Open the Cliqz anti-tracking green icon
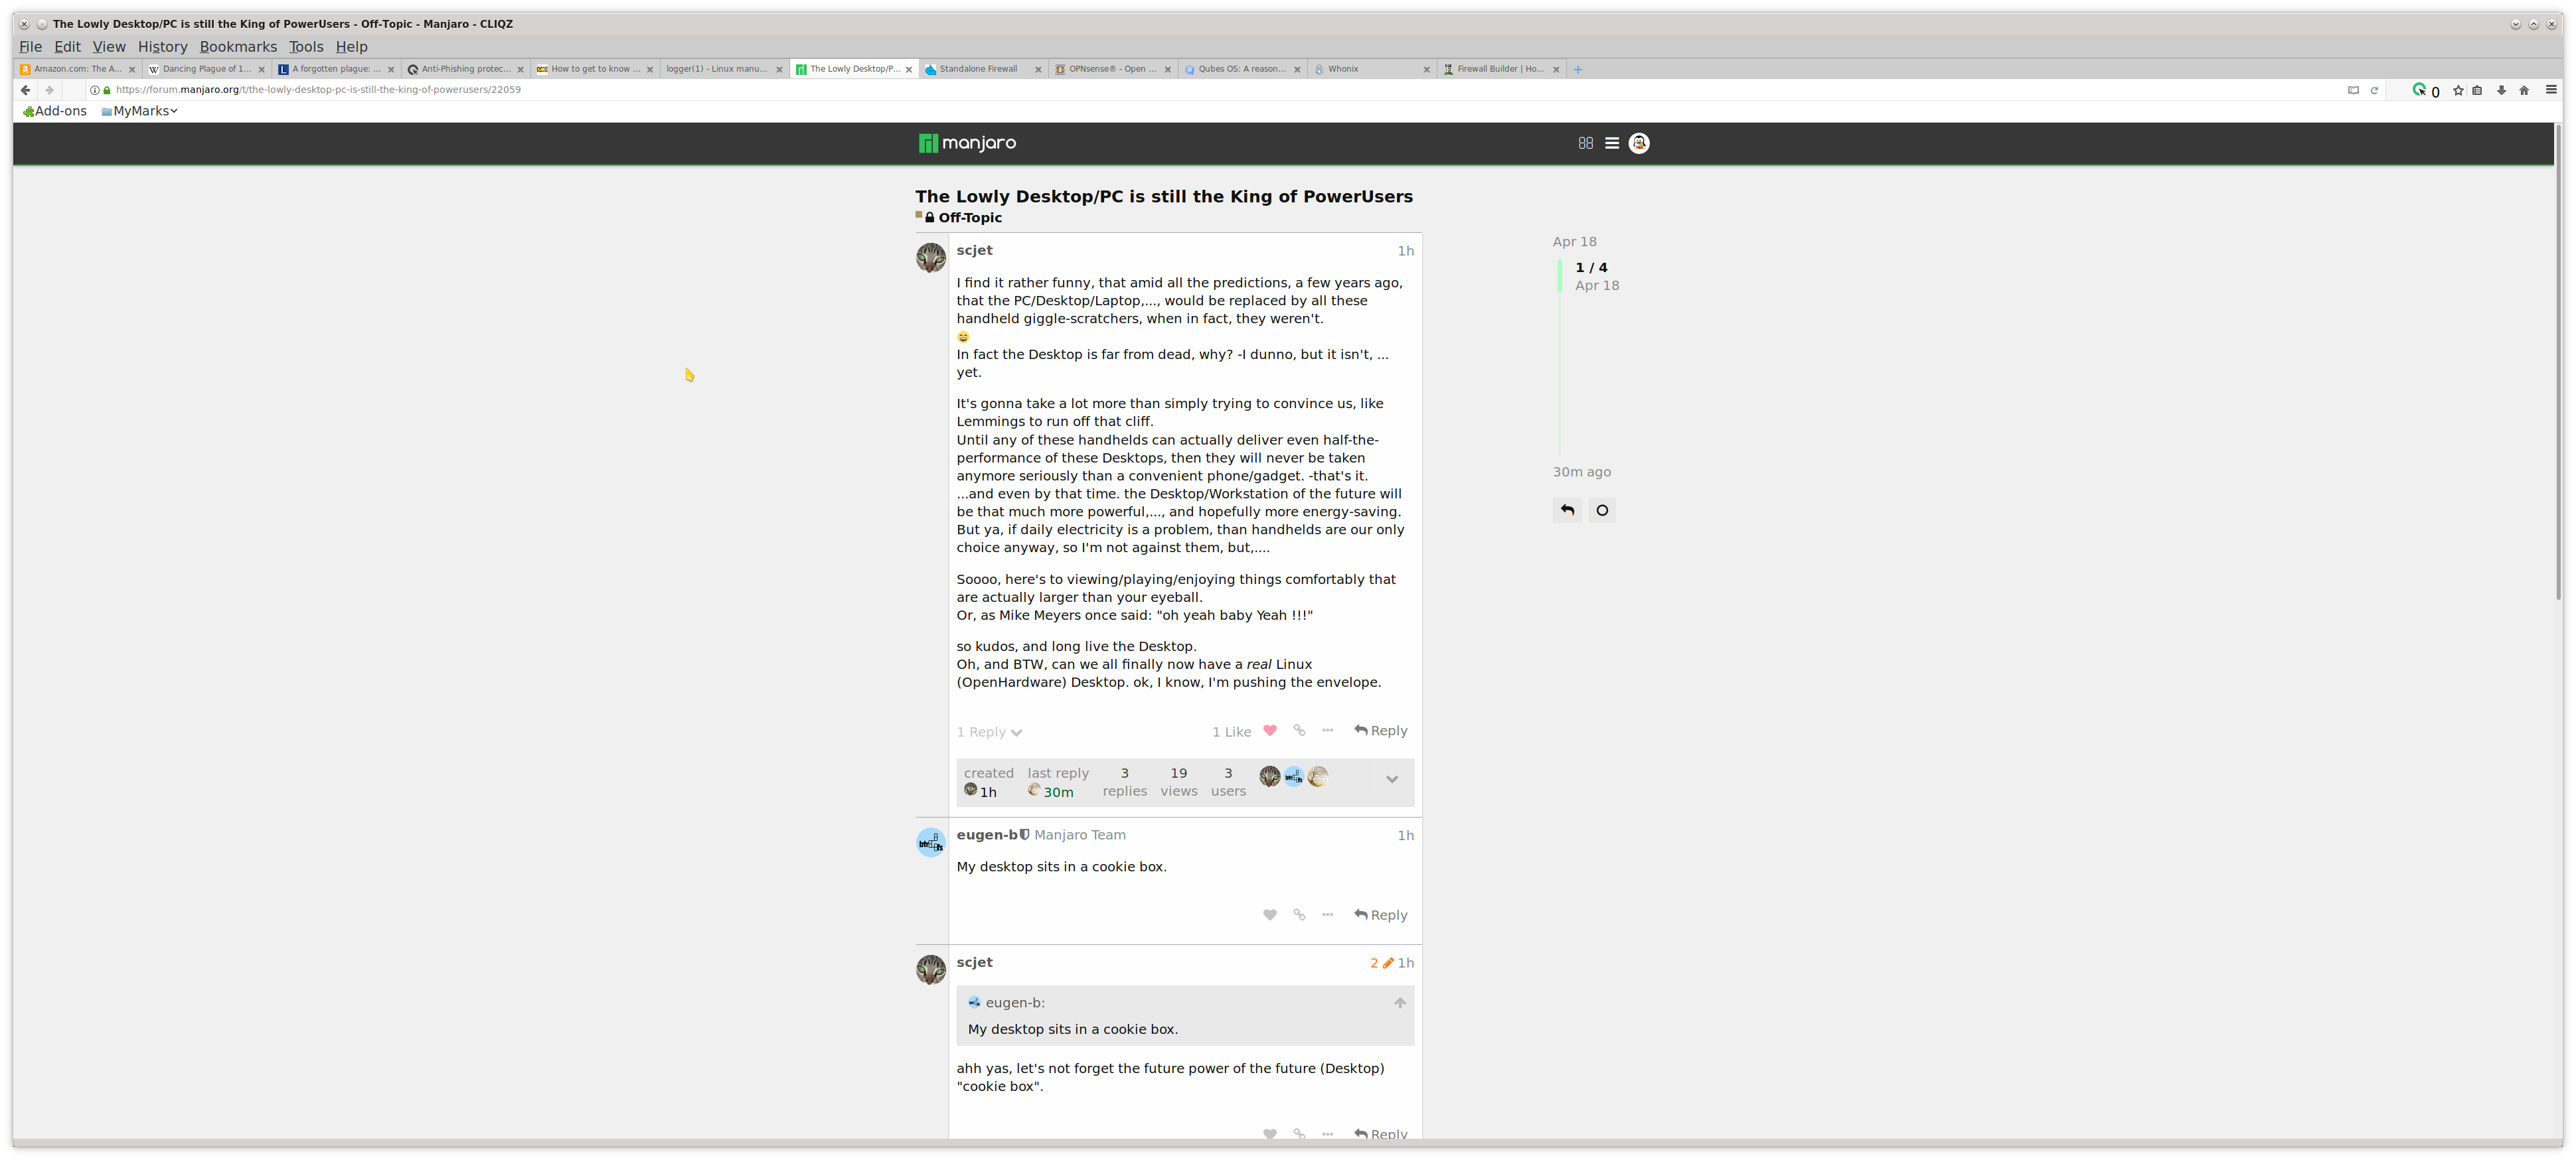The height and width of the screenshot is (1160, 2576). (x=2419, y=90)
